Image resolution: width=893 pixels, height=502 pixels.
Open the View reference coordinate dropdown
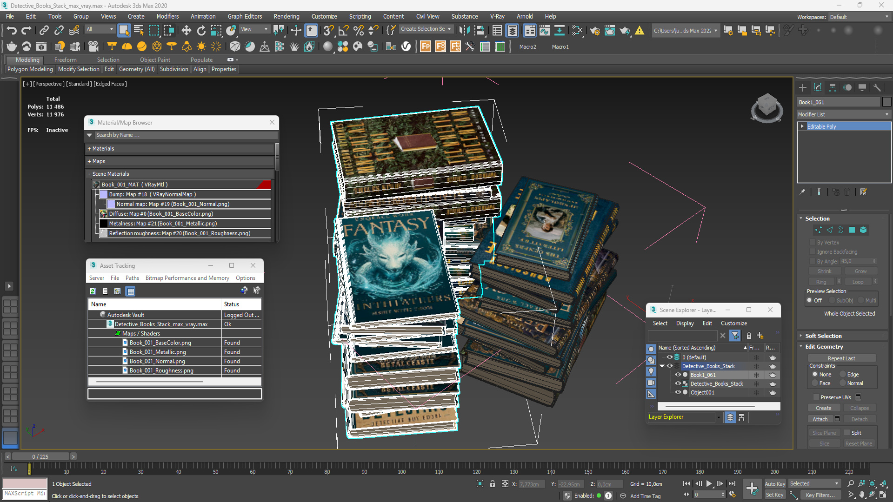click(x=254, y=29)
